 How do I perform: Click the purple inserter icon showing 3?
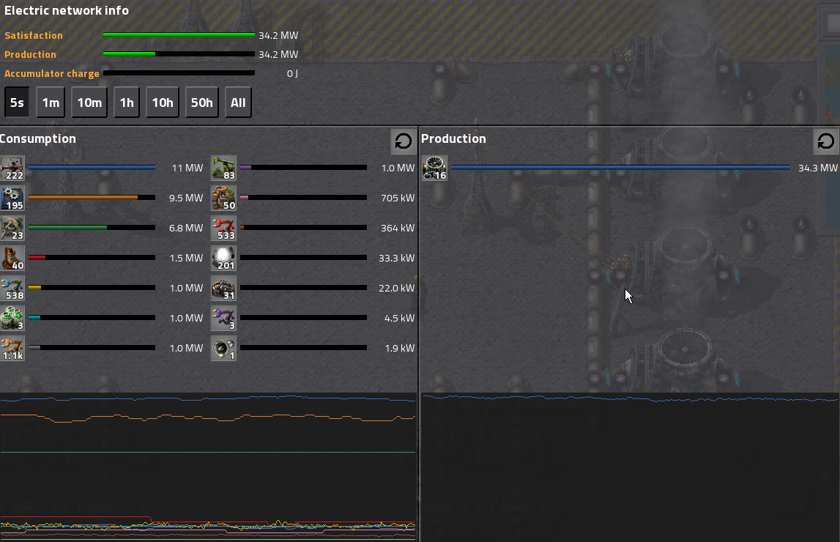point(223,318)
